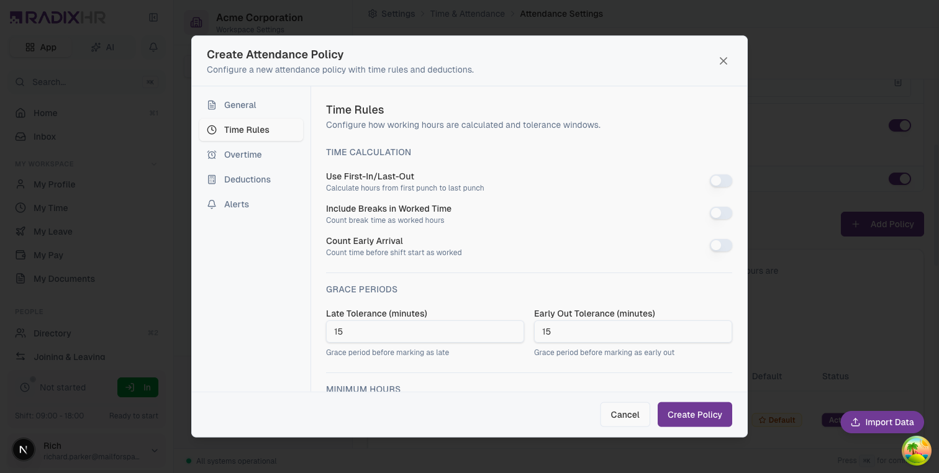Open My Documents in the sidebar
Viewport: 939px width, 473px height.
[86, 279]
